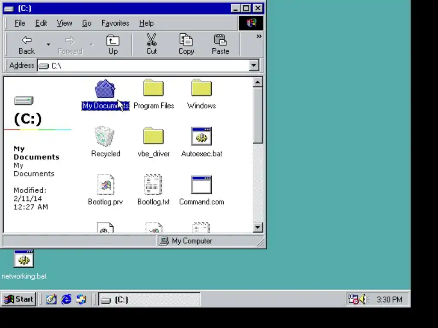Select the Bootlog.prv file icon
The height and width of the screenshot is (328, 438).
coord(106,184)
